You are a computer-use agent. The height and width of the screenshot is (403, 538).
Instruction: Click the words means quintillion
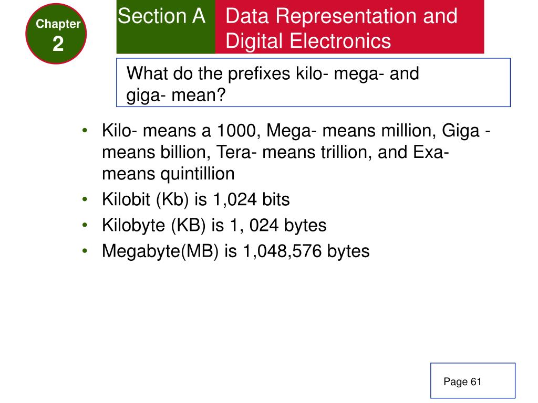tap(168, 174)
